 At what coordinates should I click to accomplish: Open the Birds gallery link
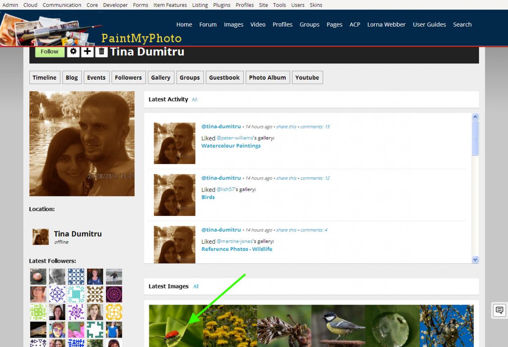coord(208,197)
